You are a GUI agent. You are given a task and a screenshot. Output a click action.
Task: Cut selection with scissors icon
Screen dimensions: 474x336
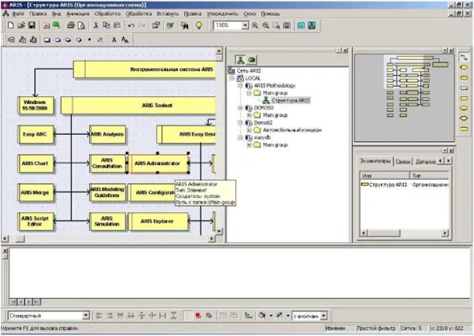(x=96, y=26)
